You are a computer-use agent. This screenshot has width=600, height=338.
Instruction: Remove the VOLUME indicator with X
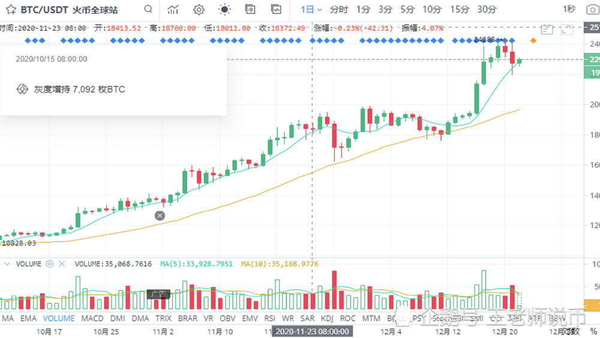tap(62, 264)
